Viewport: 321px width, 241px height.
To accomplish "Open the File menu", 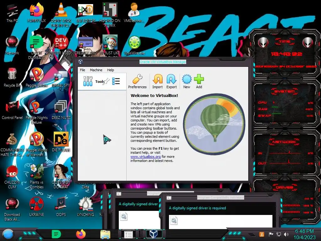I will (82, 70).
